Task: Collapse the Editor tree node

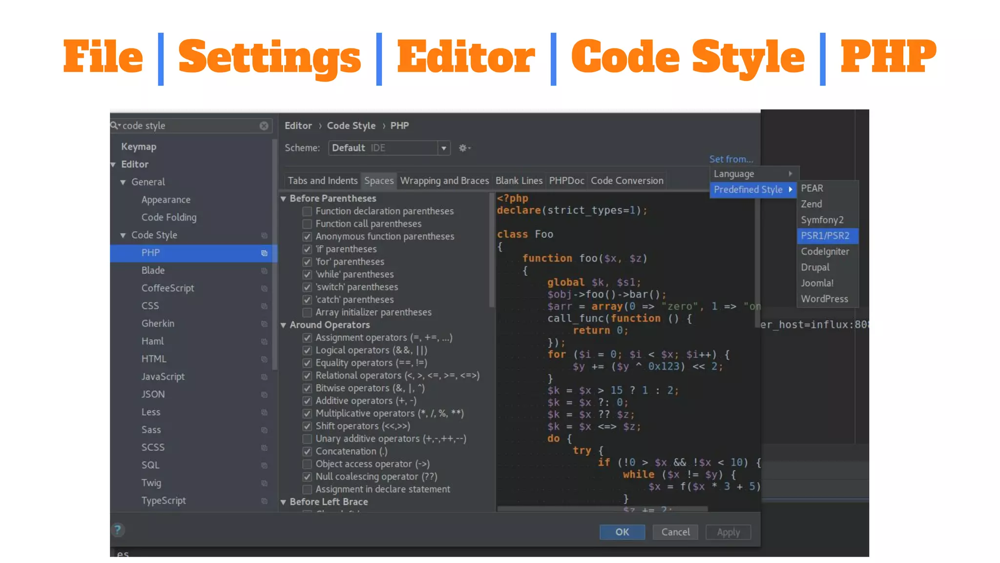Action: (x=113, y=165)
